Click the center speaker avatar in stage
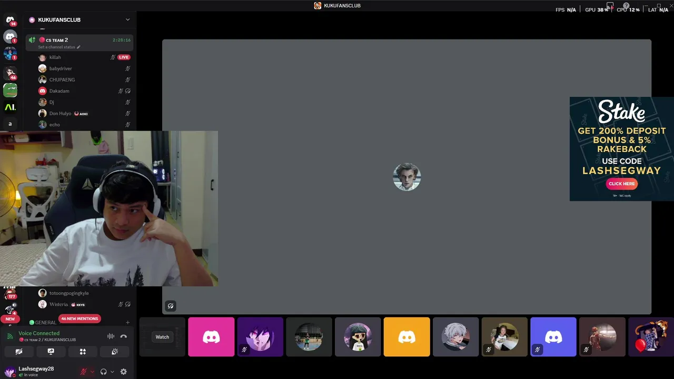The height and width of the screenshot is (379, 674). point(407,177)
